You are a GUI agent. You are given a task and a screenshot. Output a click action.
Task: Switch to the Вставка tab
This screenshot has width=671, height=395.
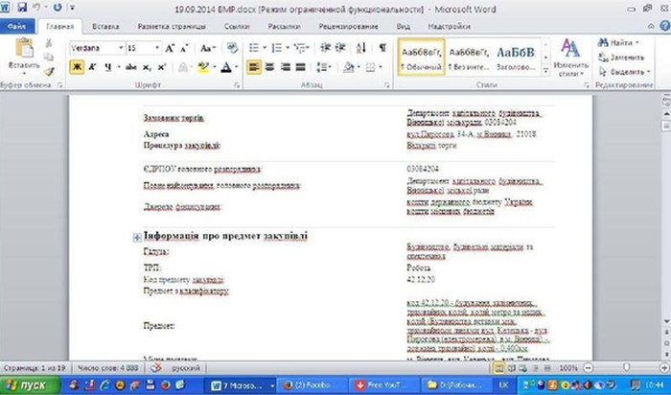pyautogui.click(x=105, y=26)
